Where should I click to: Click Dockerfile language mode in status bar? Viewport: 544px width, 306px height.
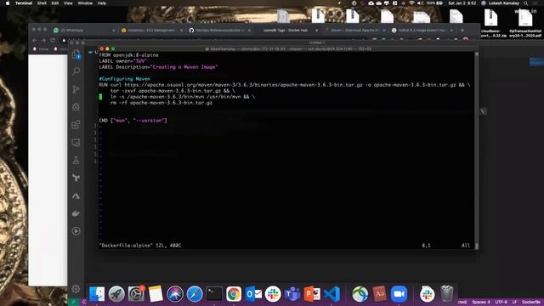pyautogui.click(x=531, y=303)
